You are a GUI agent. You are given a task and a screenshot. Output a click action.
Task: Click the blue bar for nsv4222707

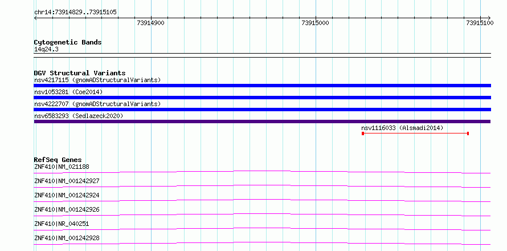tap(262, 110)
